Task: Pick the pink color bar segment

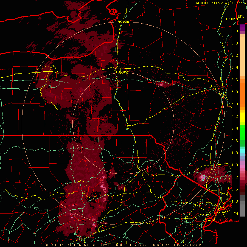Action: point(242,166)
